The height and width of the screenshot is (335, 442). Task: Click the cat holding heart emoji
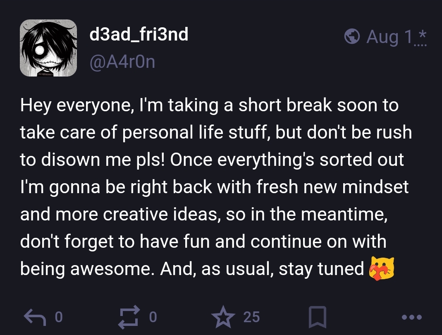click(381, 269)
